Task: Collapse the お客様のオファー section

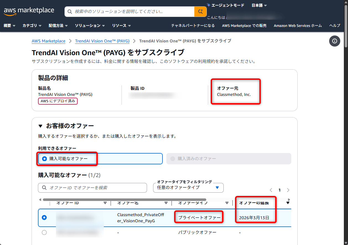Action: point(40,126)
